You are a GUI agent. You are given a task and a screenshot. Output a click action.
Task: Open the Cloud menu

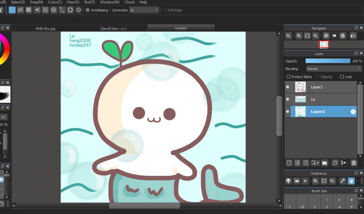tap(129, 2)
